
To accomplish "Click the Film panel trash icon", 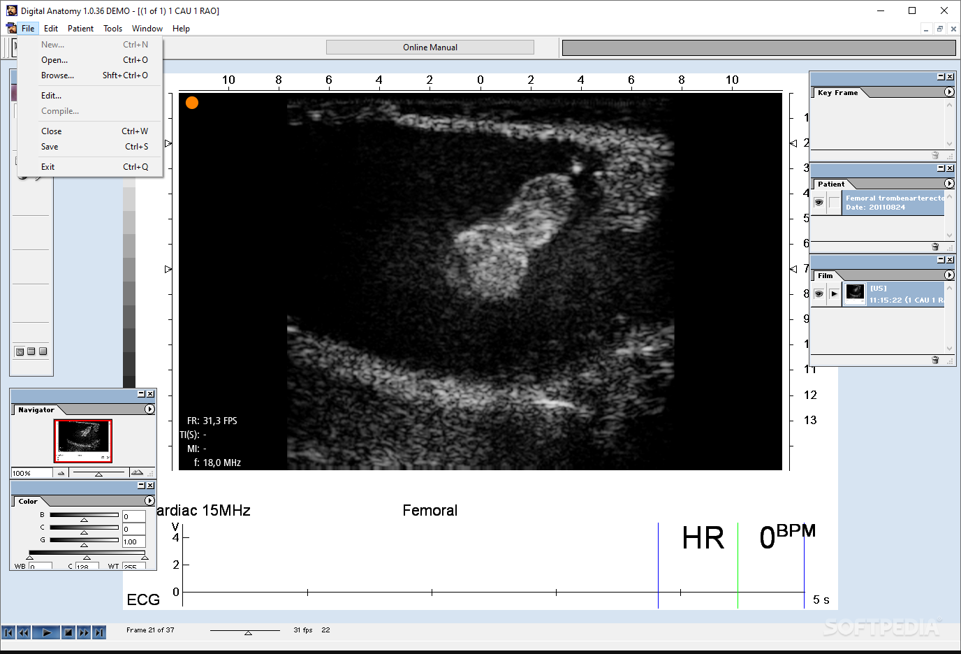I will pos(935,360).
